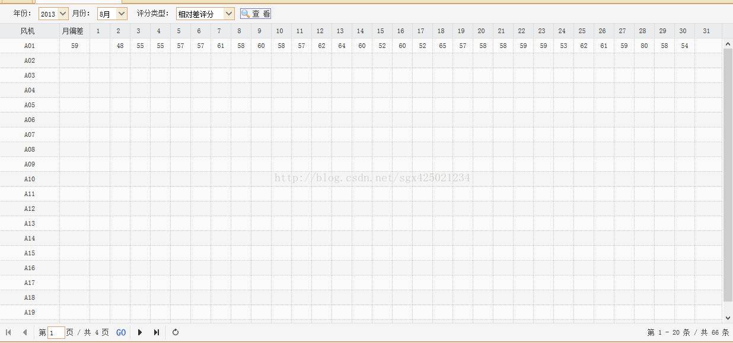This screenshot has width=733, height=343.
Task: Select row A07
Action: [x=361, y=134]
